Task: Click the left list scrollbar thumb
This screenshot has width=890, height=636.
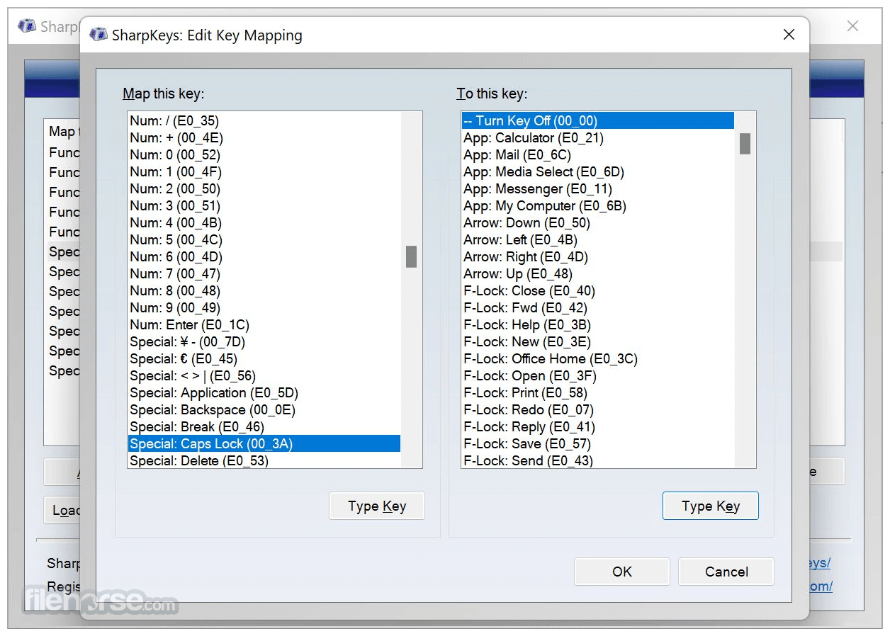Action: coord(411,256)
